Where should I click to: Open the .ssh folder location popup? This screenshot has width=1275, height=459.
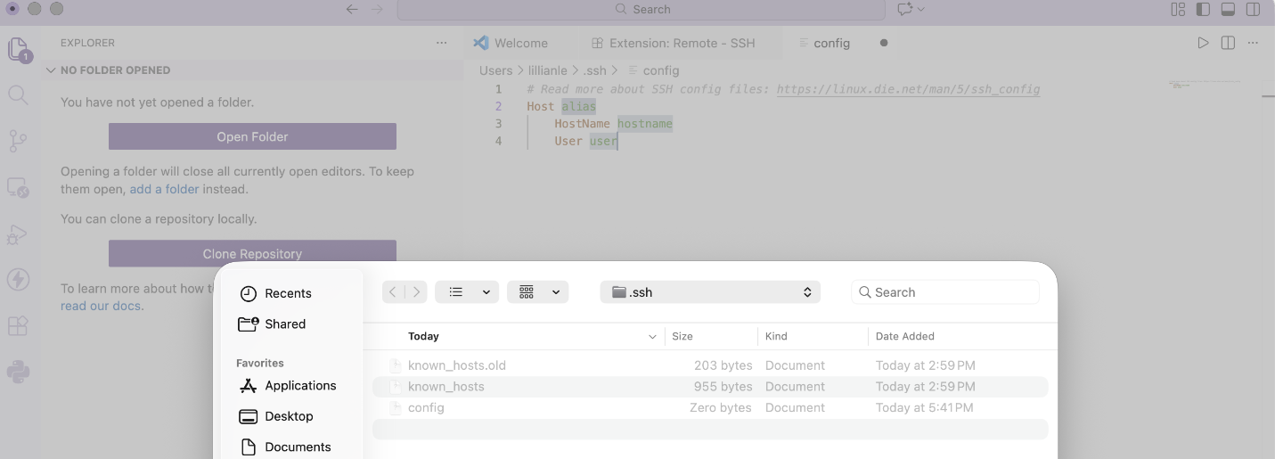click(x=710, y=291)
